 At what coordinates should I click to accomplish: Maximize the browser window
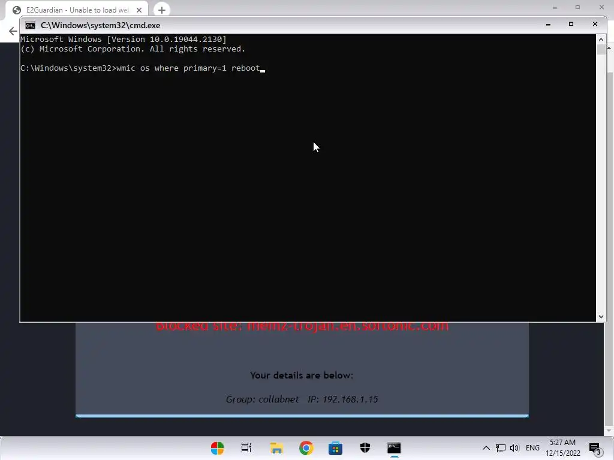click(x=577, y=7)
